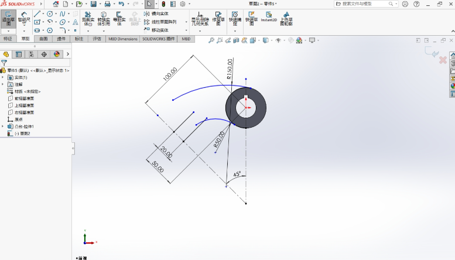Image resolution: width=455 pixels, height=260 pixels.
Task: Open the ConfigurationManager panel tab
Action: pyautogui.click(x=32, y=54)
